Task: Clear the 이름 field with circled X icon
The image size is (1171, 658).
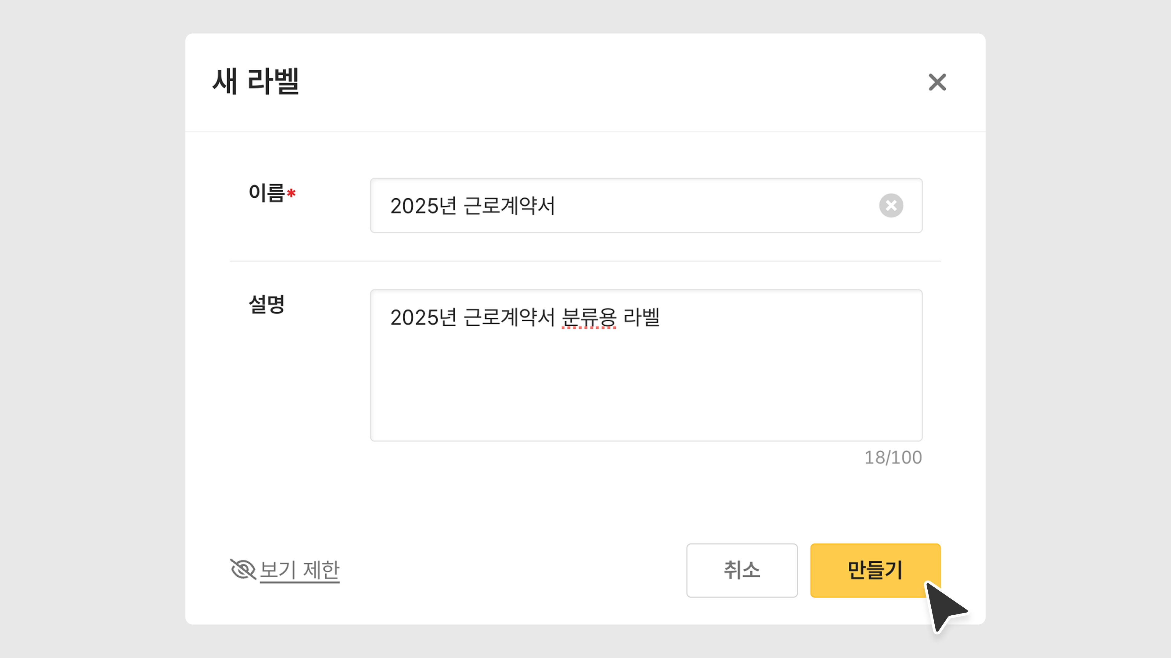Action: (x=891, y=206)
